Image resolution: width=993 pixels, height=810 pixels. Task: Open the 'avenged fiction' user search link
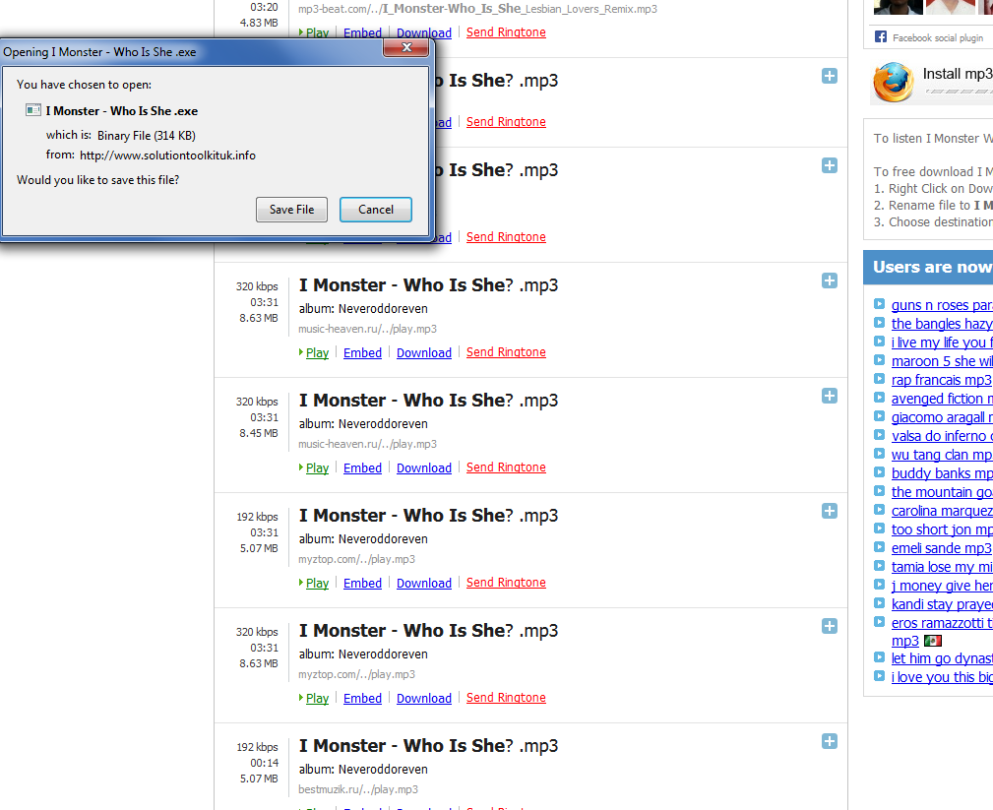(941, 399)
